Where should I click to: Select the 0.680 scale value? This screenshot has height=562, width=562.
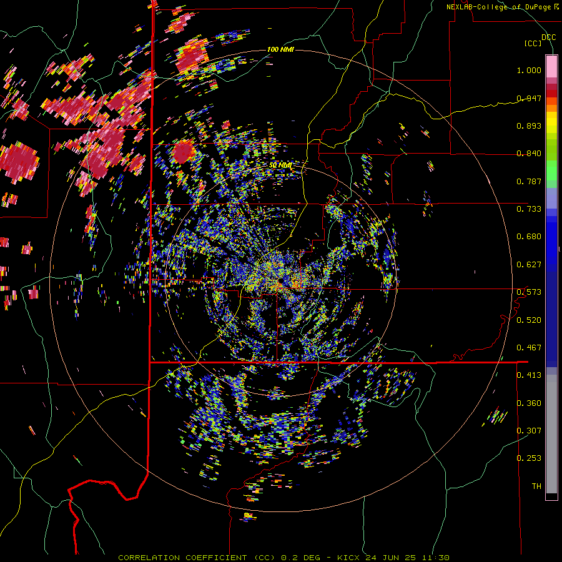tap(529, 237)
